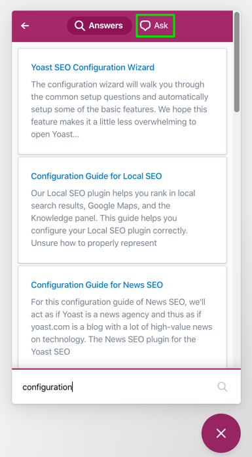Select the configuration wizard description text
The image size is (252, 457).
click(x=120, y=109)
